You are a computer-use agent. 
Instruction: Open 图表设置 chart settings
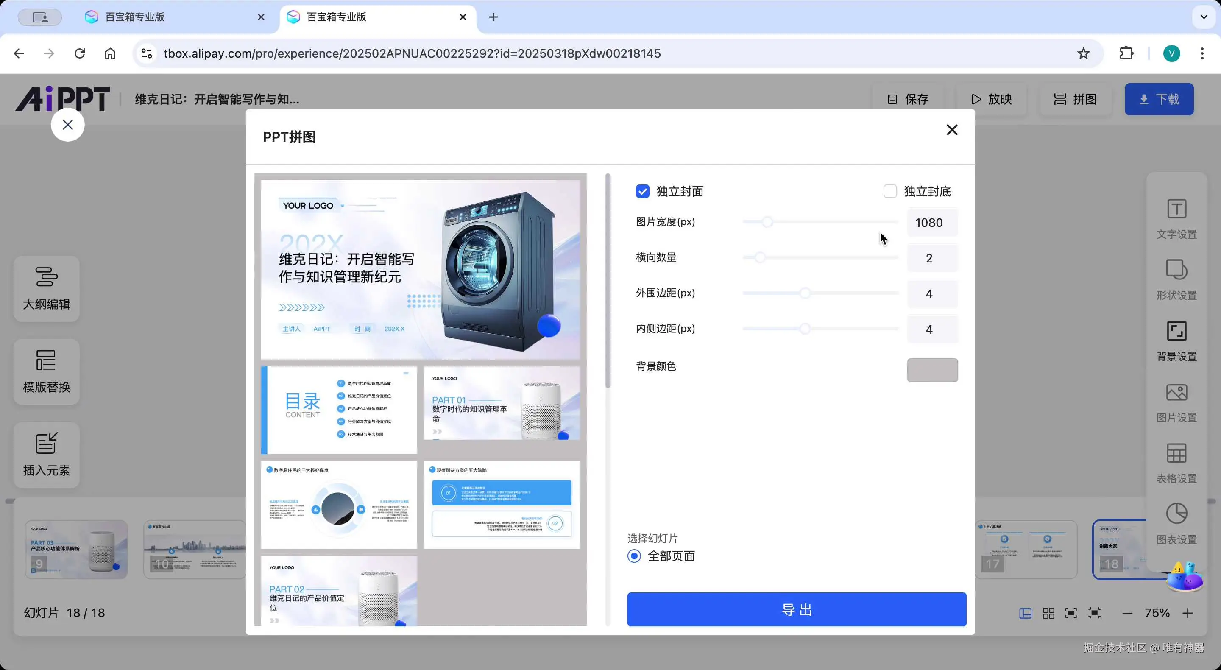pyautogui.click(x=1176, y=524)
